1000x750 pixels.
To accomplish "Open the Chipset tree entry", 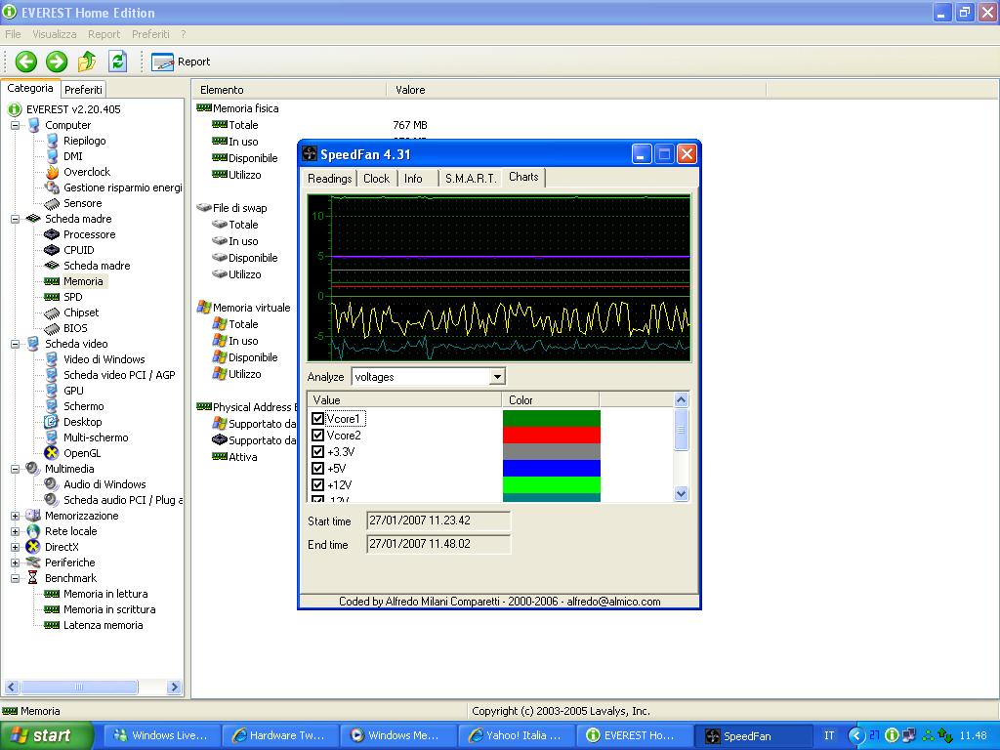I will 81,312.
